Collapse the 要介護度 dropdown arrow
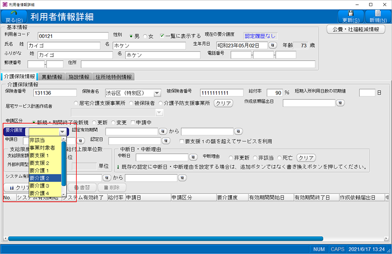Screen dimensions: 392x254 click(63, 132)
